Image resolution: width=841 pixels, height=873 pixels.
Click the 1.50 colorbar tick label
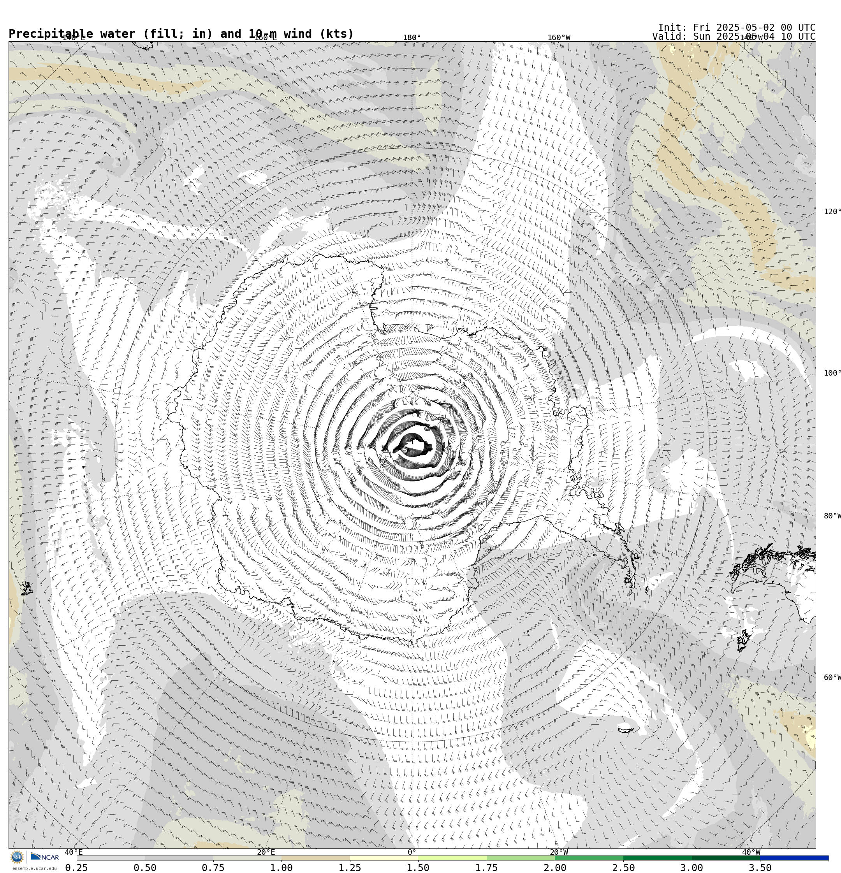tap(418, 868)
